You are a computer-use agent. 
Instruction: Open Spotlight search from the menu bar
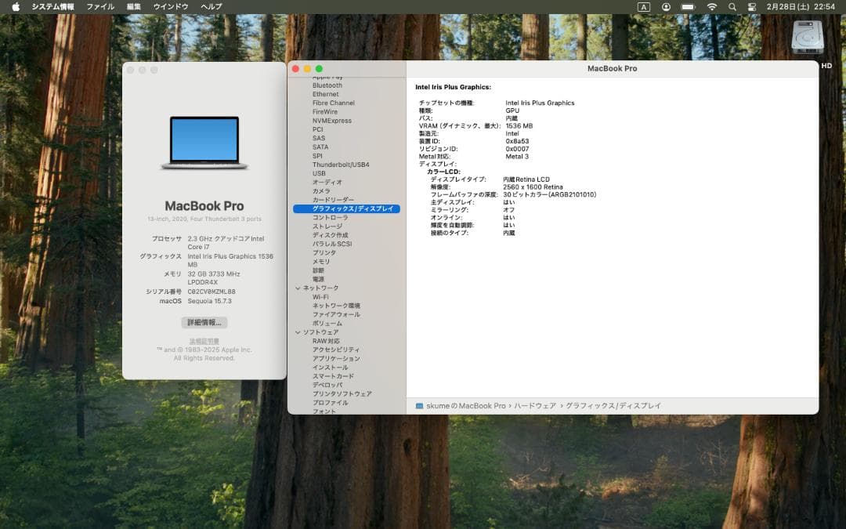click(x=733, y=6)
